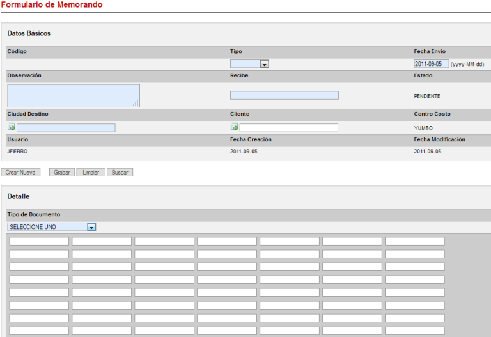Click second row, first column Detalle cell
The image size is (491, 337).
point(39,254)
